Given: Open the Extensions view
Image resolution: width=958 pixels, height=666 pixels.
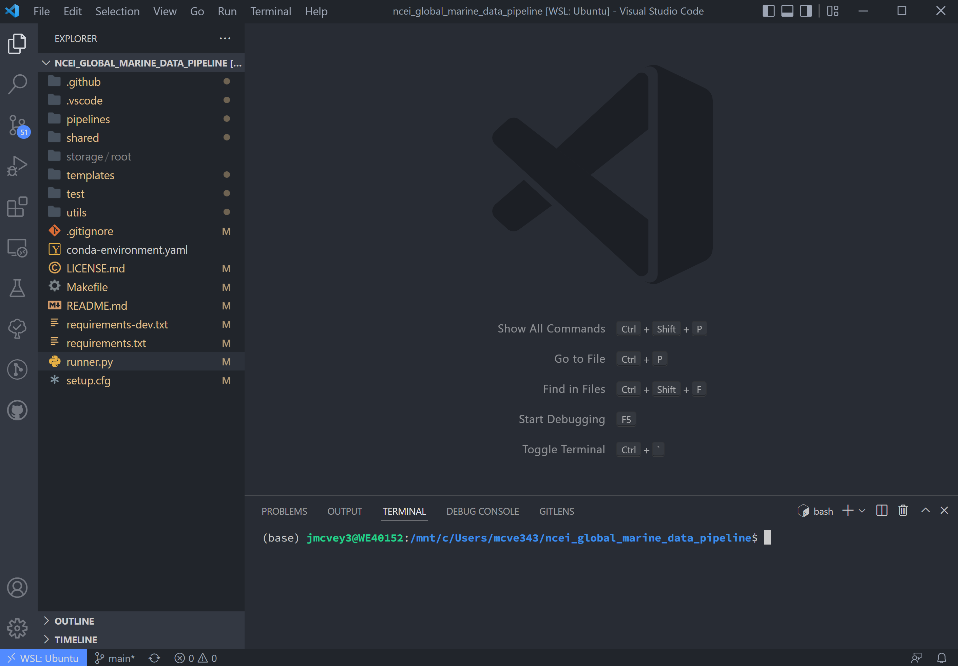Looking at the screenshot, I should click(17, 207).
